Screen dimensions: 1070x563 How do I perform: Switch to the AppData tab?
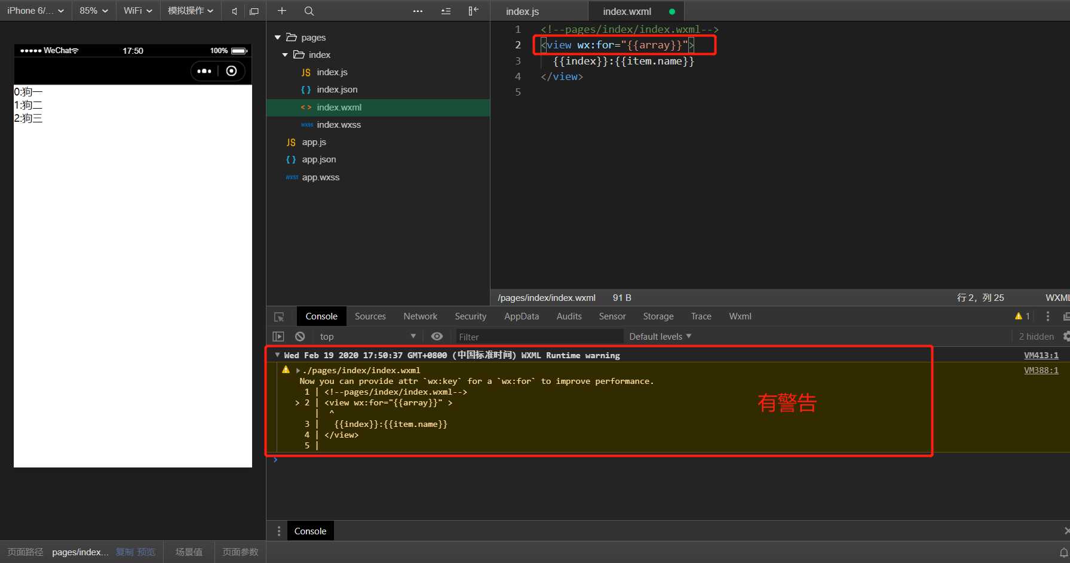(x=522, y=316)
